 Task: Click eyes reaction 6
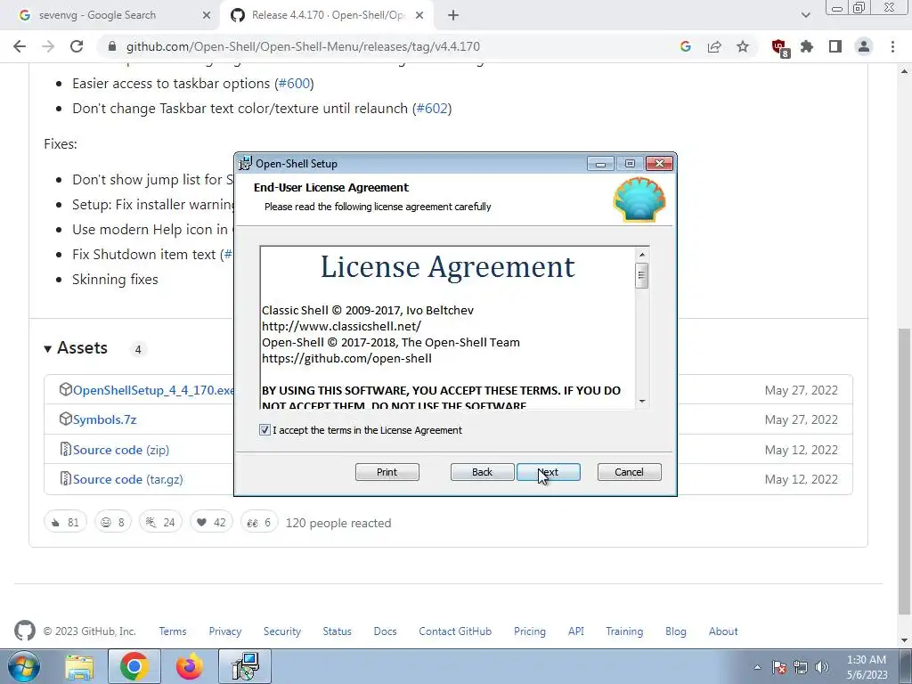click(259, 522)
